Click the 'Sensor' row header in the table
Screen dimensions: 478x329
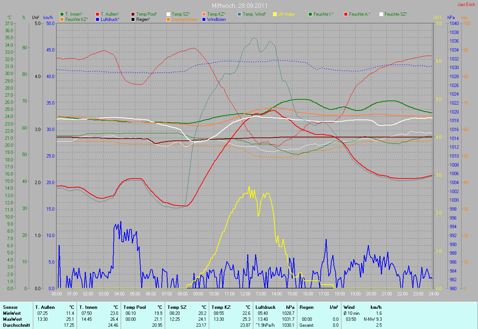10,307
